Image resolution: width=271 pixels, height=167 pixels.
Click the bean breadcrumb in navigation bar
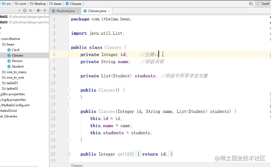click(56, 3)
